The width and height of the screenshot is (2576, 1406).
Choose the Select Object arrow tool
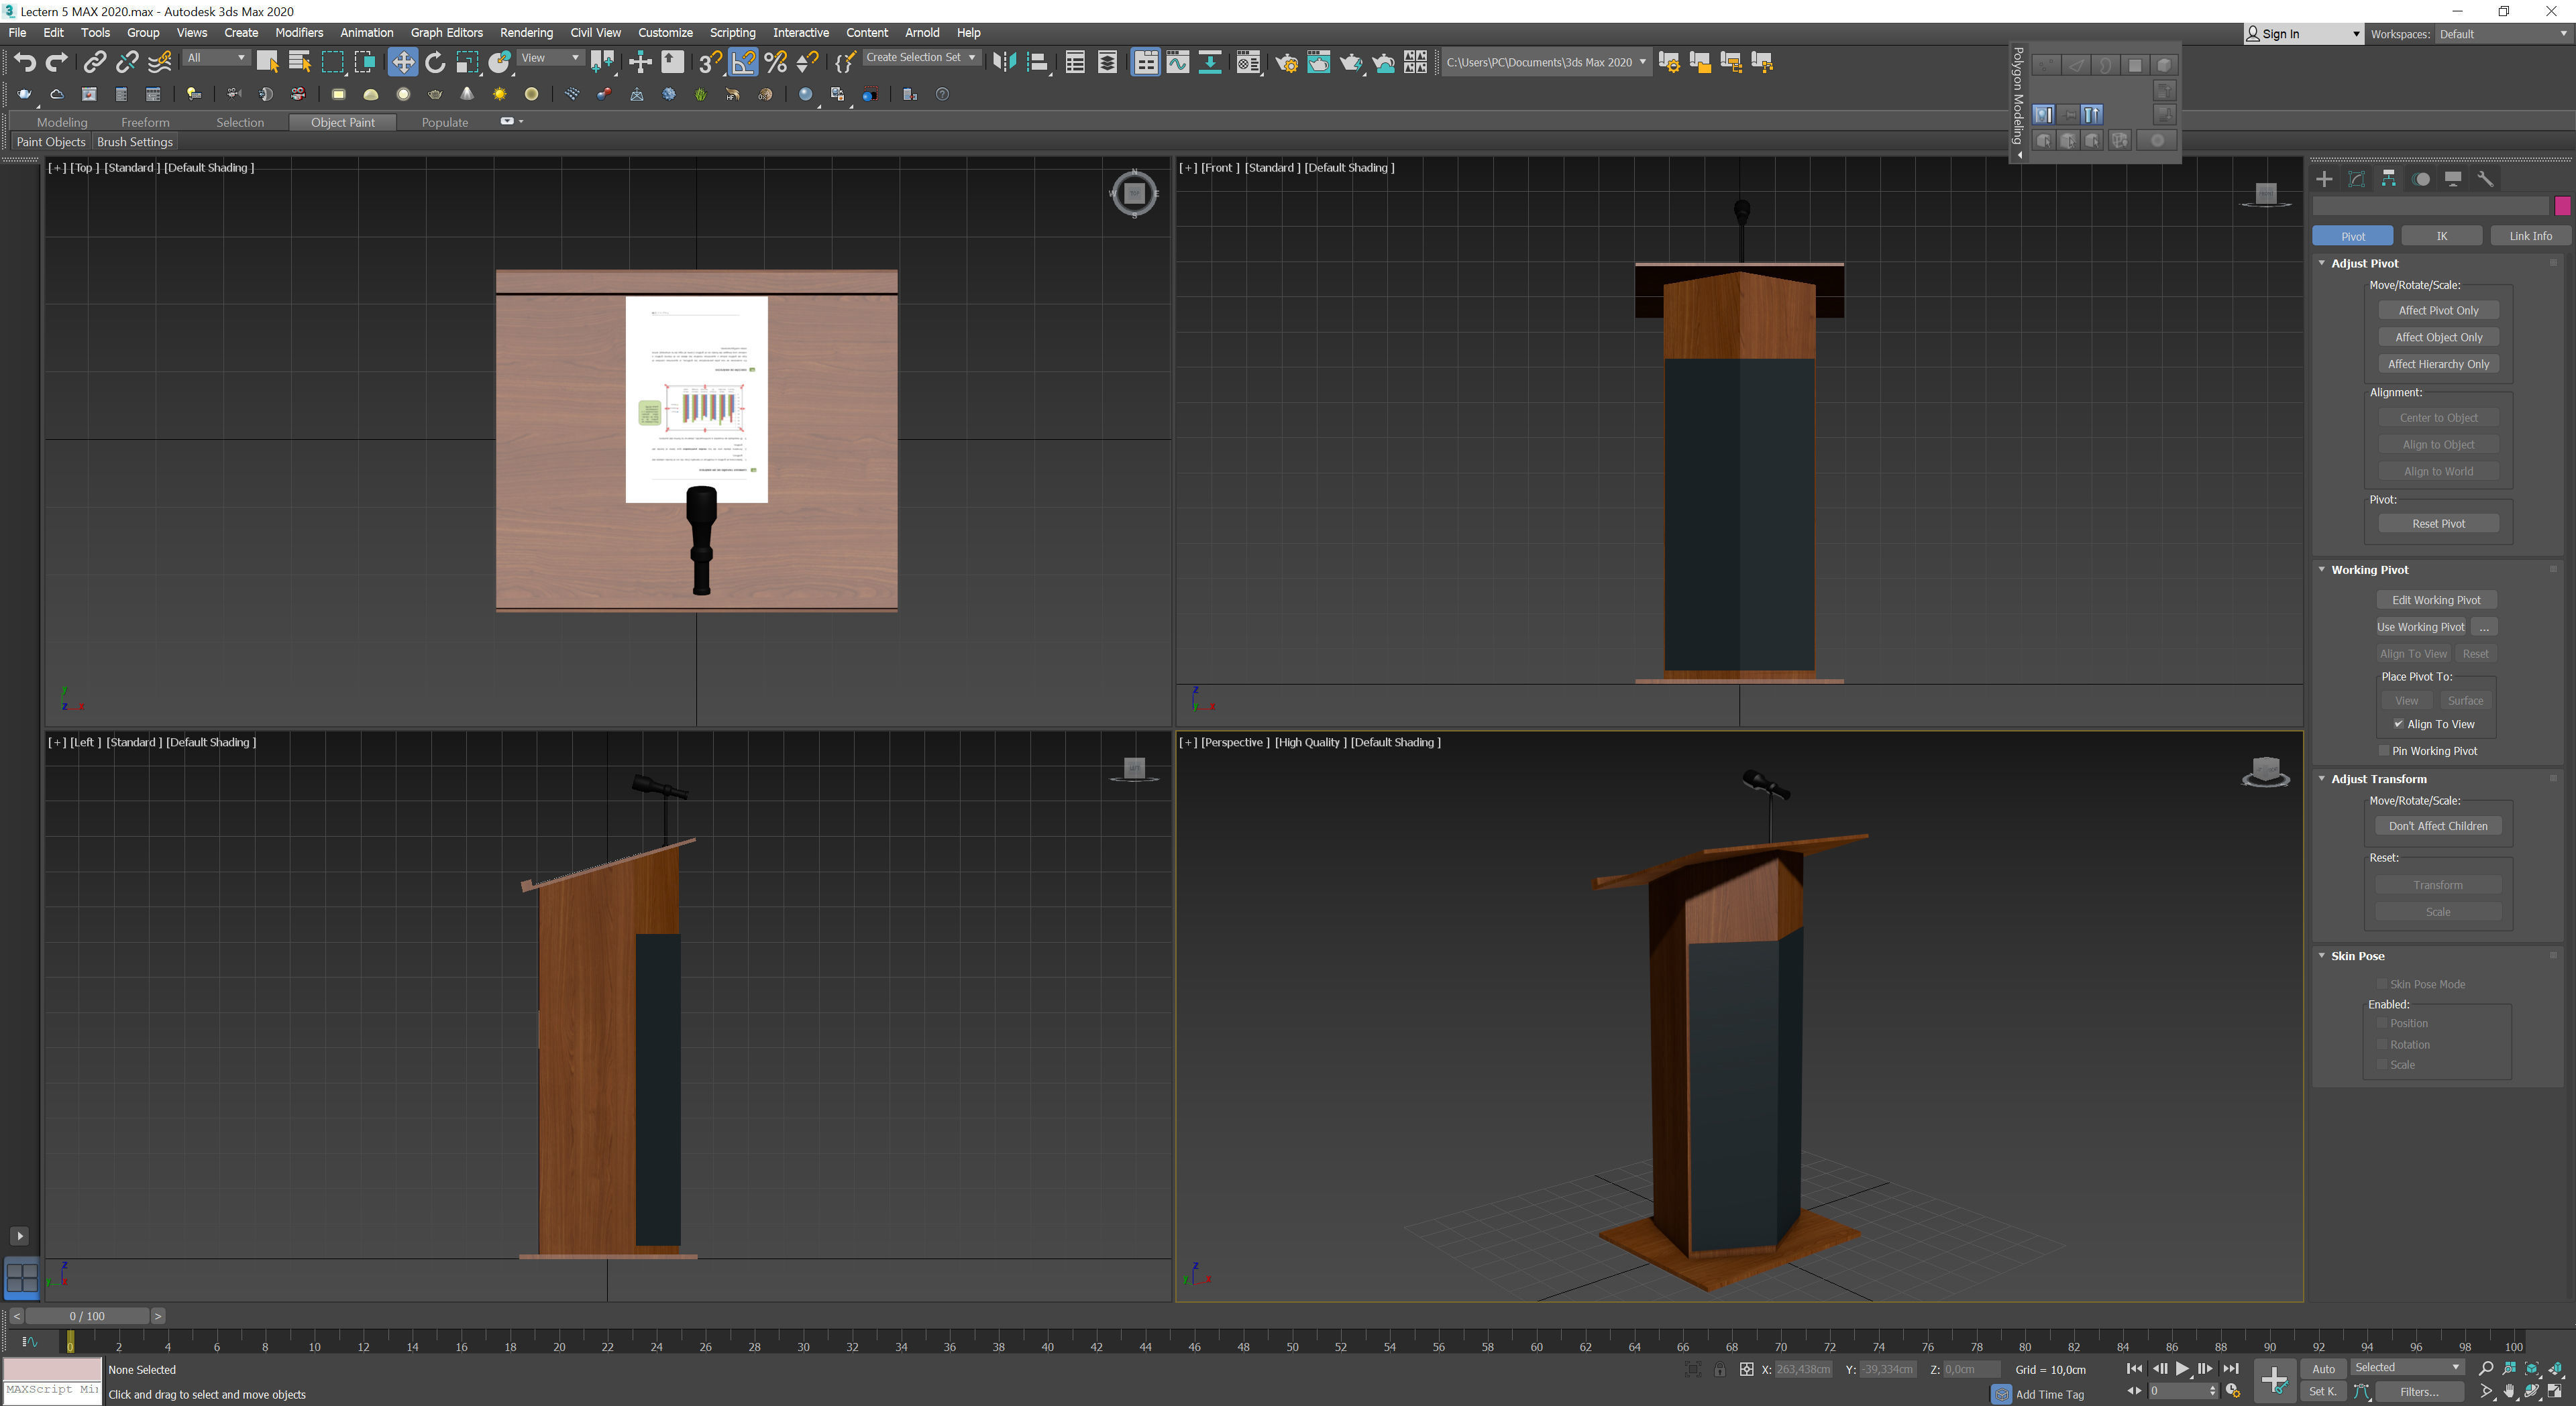click(267, 62)
